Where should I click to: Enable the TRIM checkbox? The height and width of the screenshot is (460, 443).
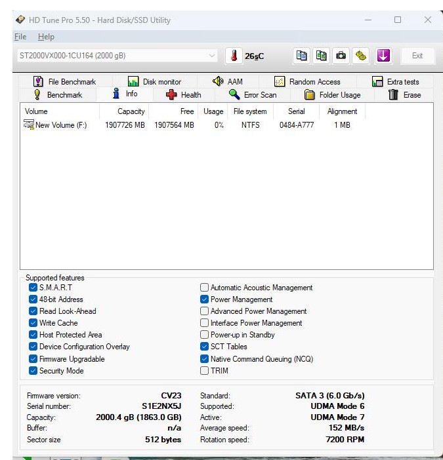205,371
